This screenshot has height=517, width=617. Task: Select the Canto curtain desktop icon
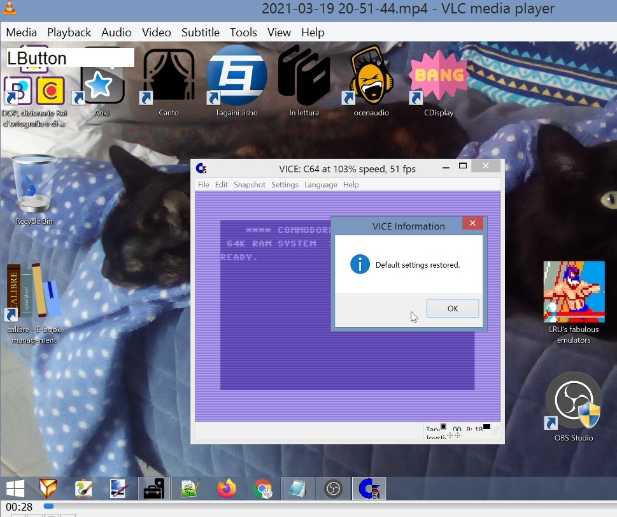[x=169, y=83]
